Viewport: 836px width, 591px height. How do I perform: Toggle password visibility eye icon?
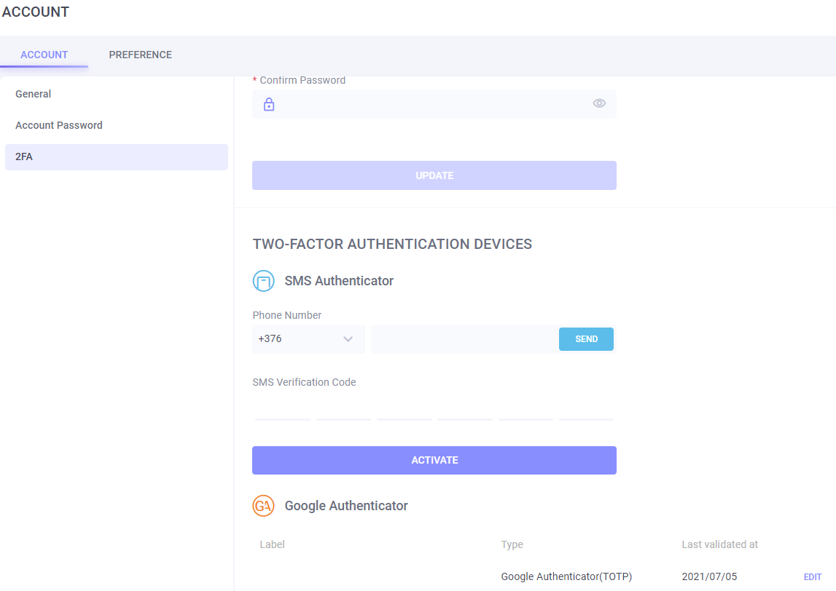[x=599, y=103]
